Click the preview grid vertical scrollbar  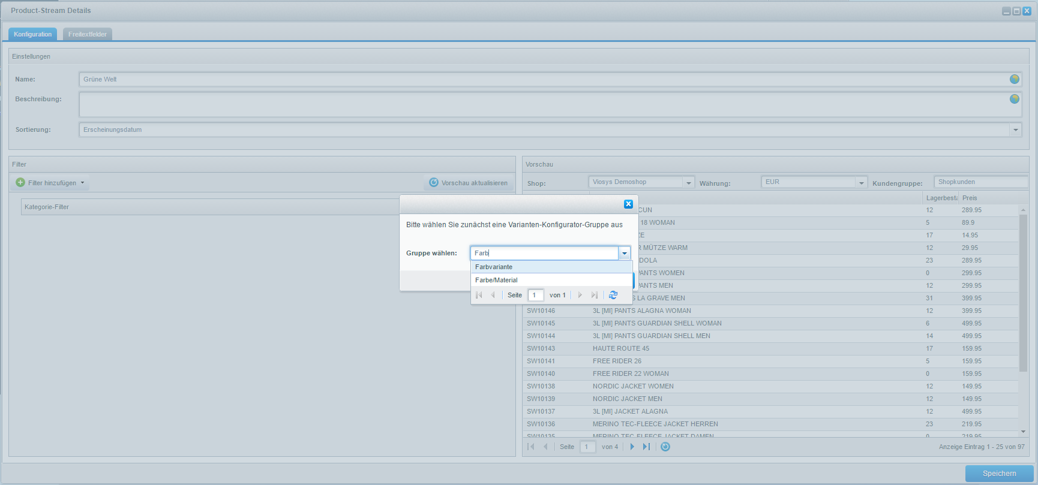point(1023,293)
